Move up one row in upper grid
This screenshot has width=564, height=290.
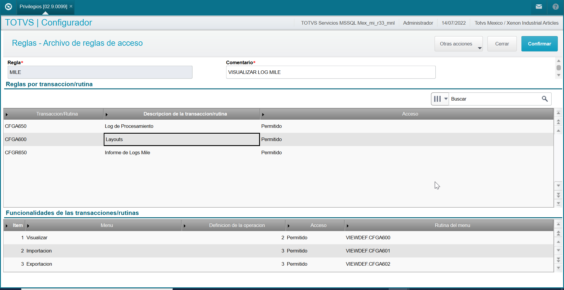click(x=558, y=130)
